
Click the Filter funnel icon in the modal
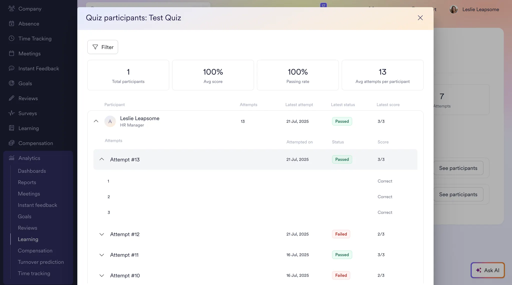[95, 47]
